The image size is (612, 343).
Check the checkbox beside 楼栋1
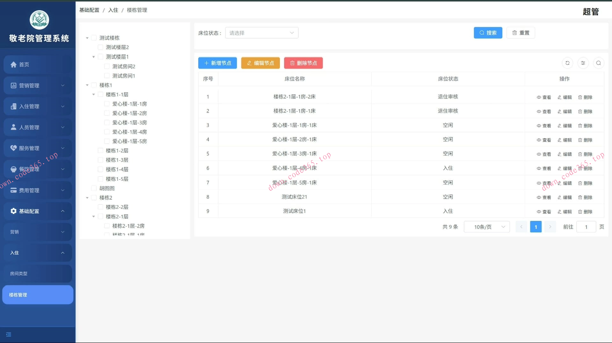(x=94, y=85)
